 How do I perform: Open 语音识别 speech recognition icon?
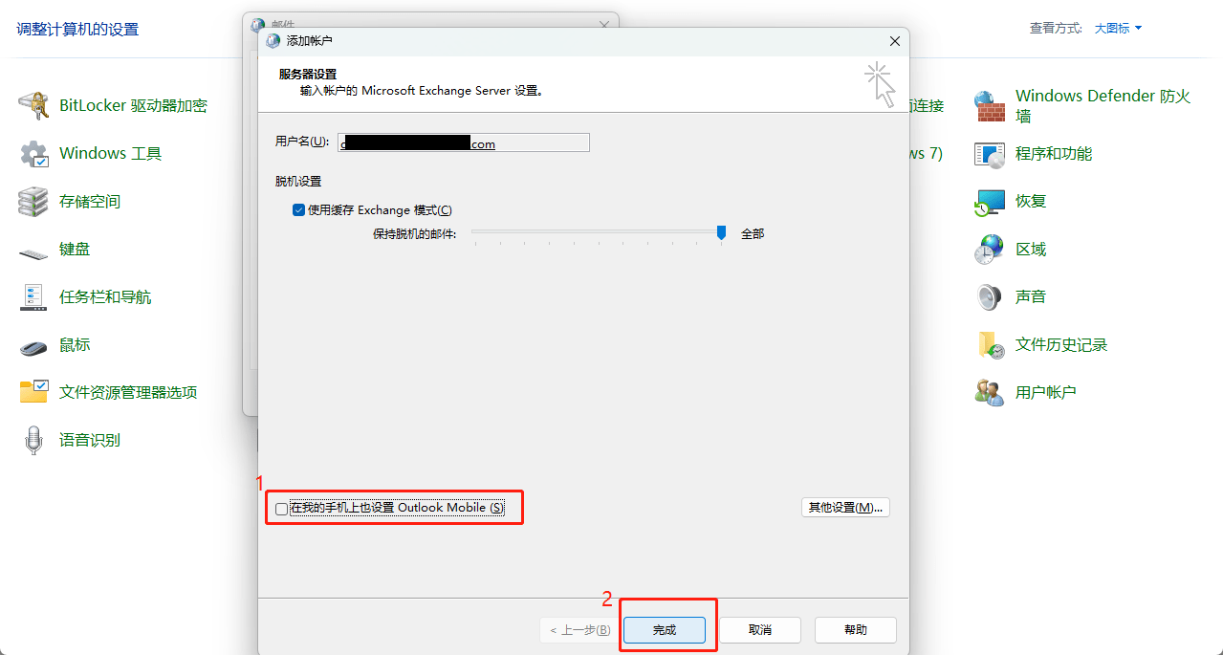pos(34,441)
